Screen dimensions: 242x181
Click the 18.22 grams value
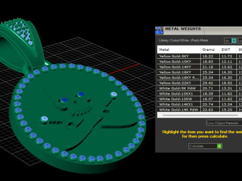(208, 56)
